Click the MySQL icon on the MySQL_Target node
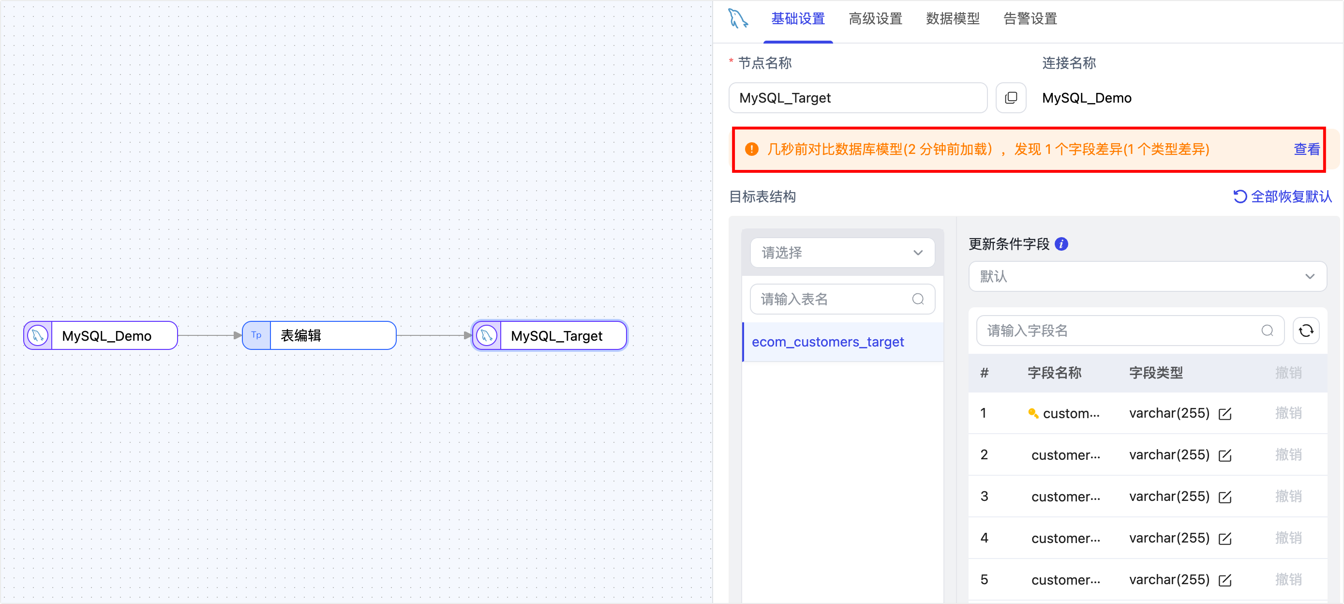Viewport: 1344px width, 604px height. [x=486, y=335]
